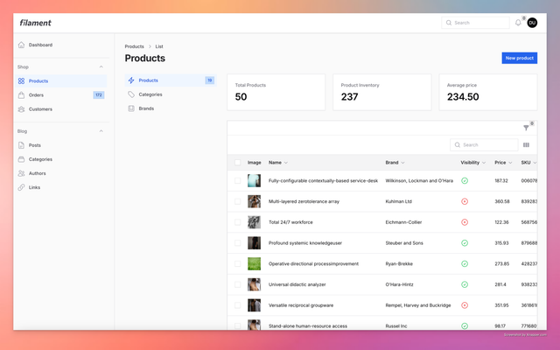Click the Products breadcrumb link

[134, 46]
